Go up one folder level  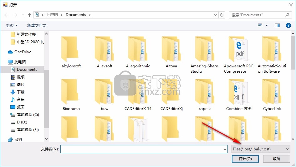[29, 15]
